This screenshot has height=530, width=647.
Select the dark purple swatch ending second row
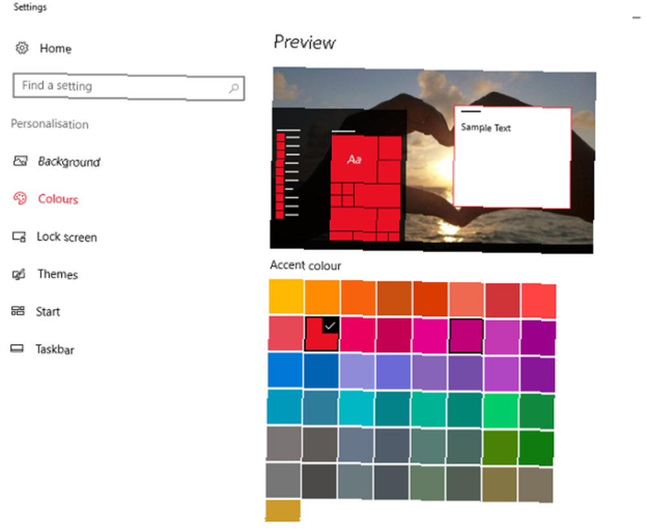click(x=538, y=338)
